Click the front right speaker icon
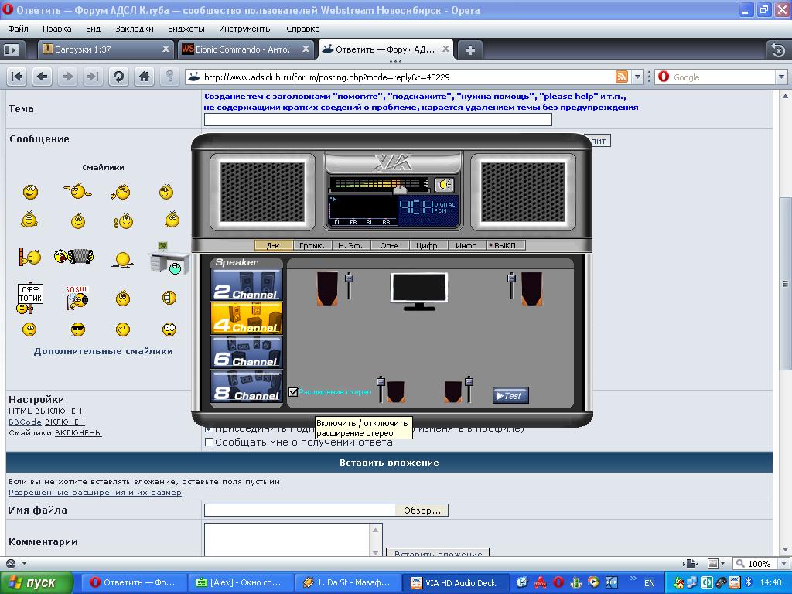The height and width of the screenshot is (594, 792). click(x=532, y=289)
